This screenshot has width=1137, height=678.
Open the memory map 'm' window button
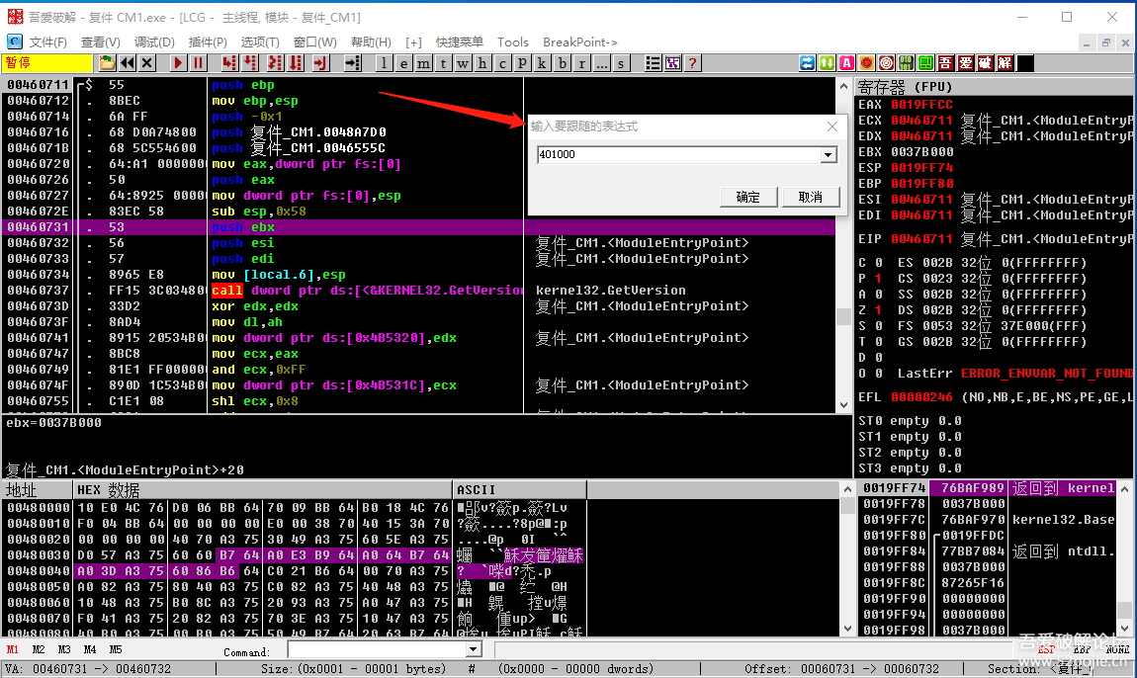point(424,63)
